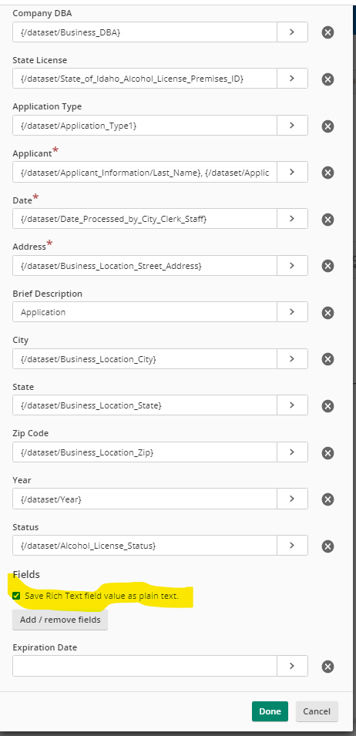Focus the Expiration Date input box
Screen dimensions: 356x736
point(145,666)
